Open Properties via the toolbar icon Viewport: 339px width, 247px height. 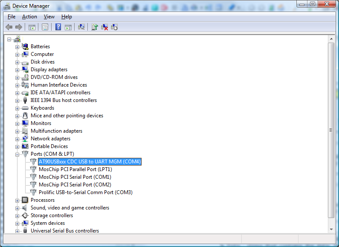(45, 27)
